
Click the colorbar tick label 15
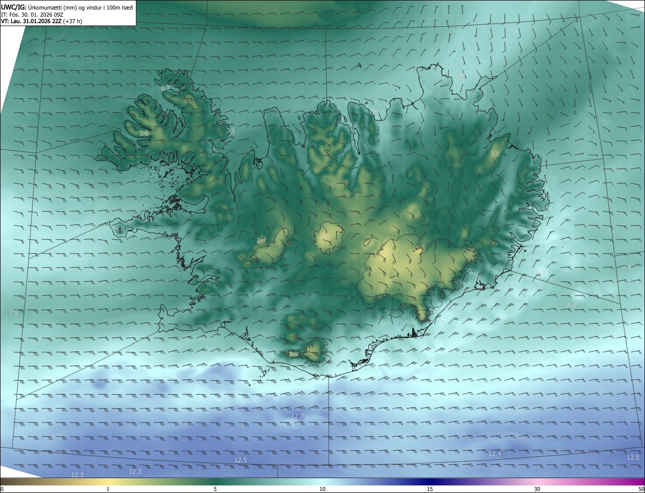point(430,489)
